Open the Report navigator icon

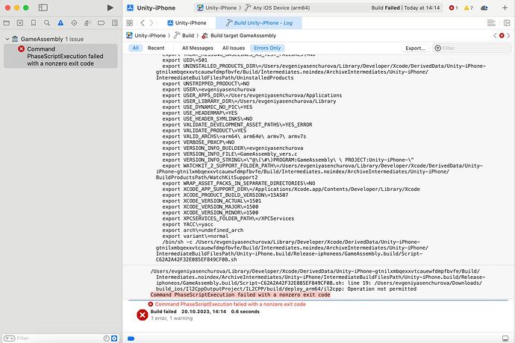(x=115, y=23)
